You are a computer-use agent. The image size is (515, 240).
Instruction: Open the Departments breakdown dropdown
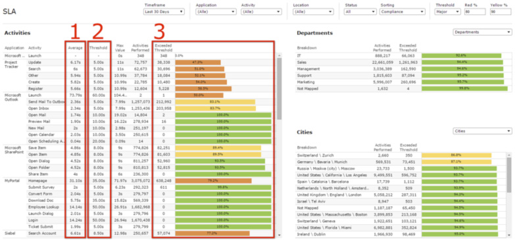click(482, 32)
